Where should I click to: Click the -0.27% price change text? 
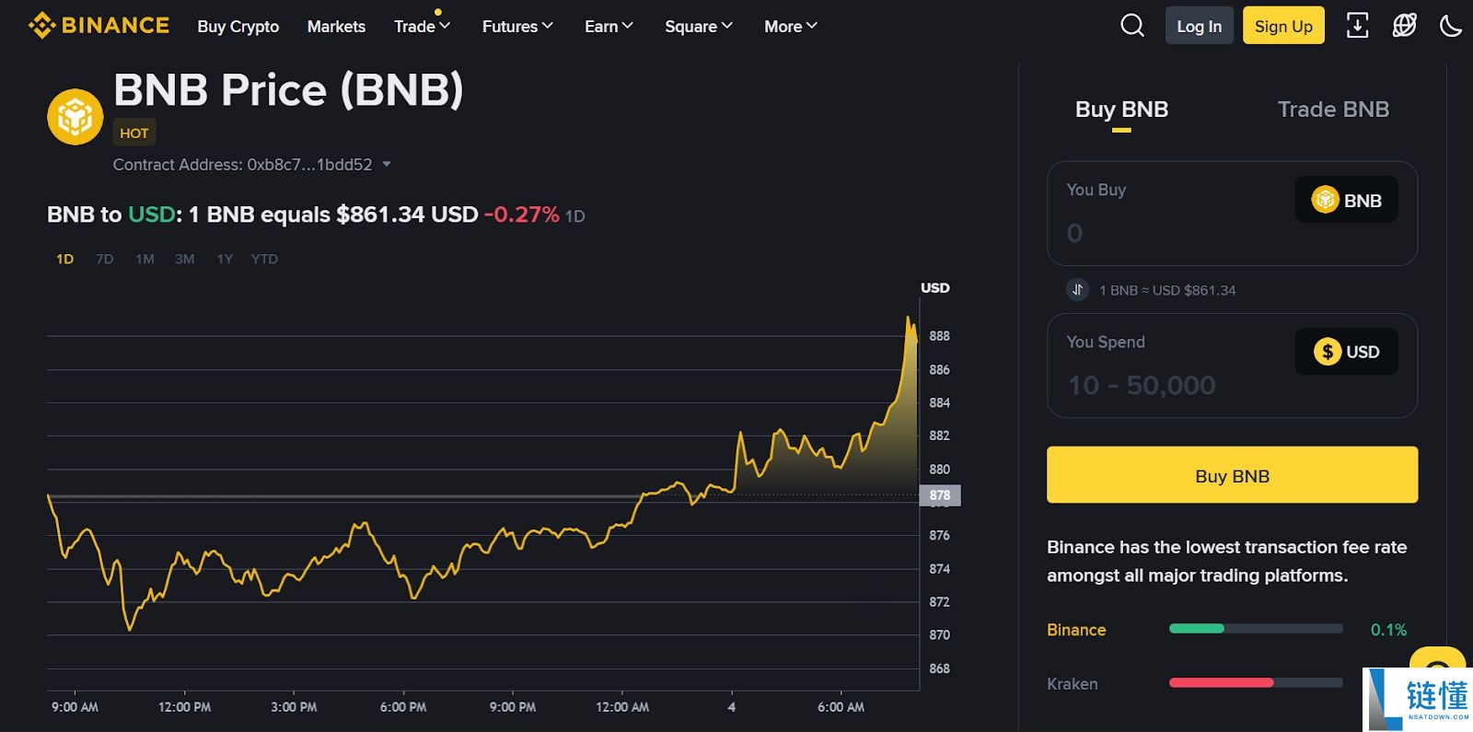tap(522, 215)
